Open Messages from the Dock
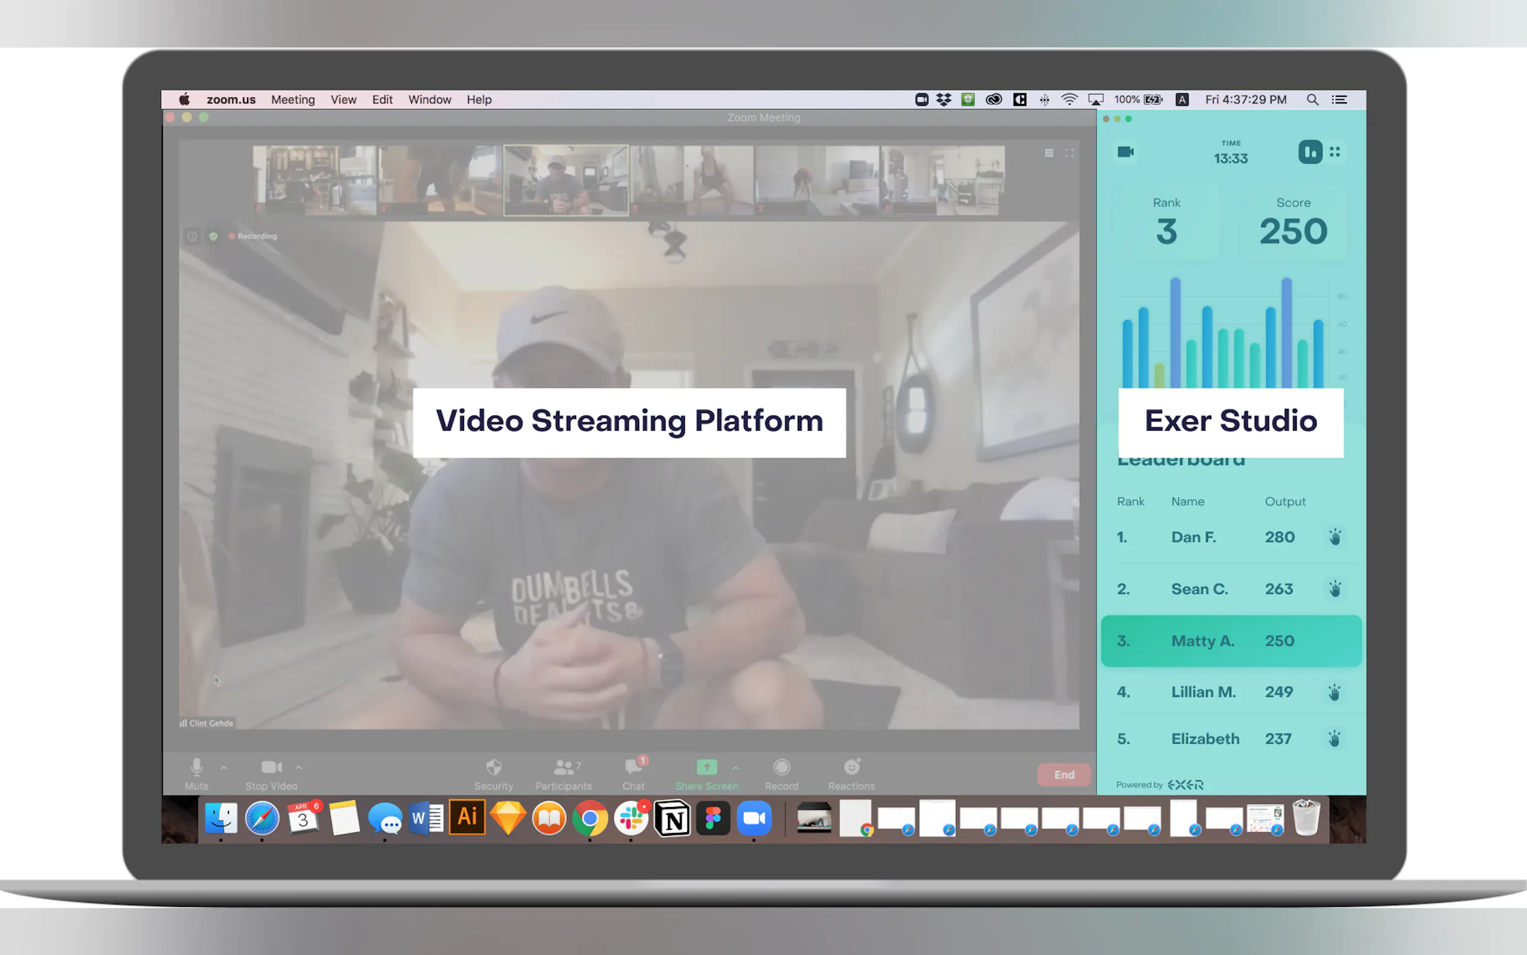The image size is (1527, 955). click(x=385, y=818)
